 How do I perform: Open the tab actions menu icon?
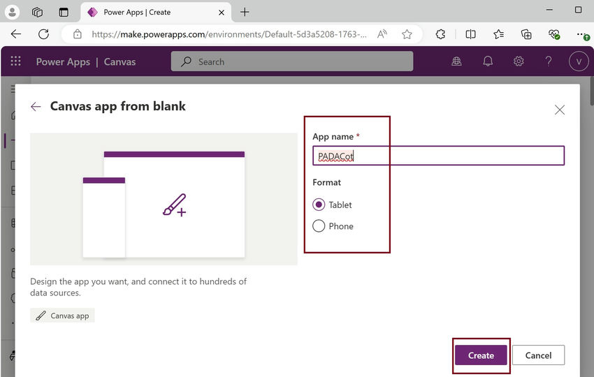click(64, 12)
